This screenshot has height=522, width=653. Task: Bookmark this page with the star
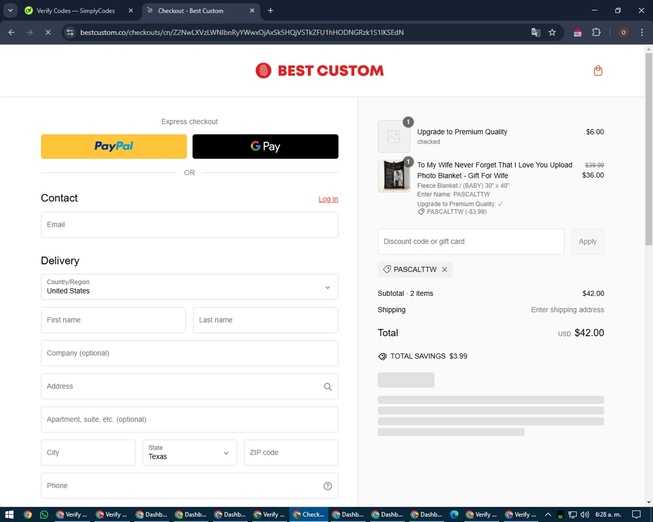coord(552,32)
